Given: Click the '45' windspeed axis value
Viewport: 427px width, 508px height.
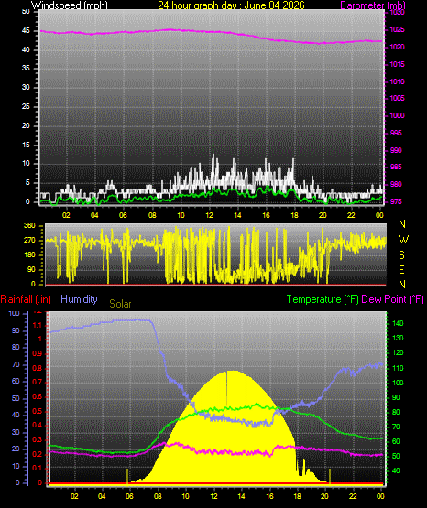Looking at the screenshot, I should (x=26, y=31).
